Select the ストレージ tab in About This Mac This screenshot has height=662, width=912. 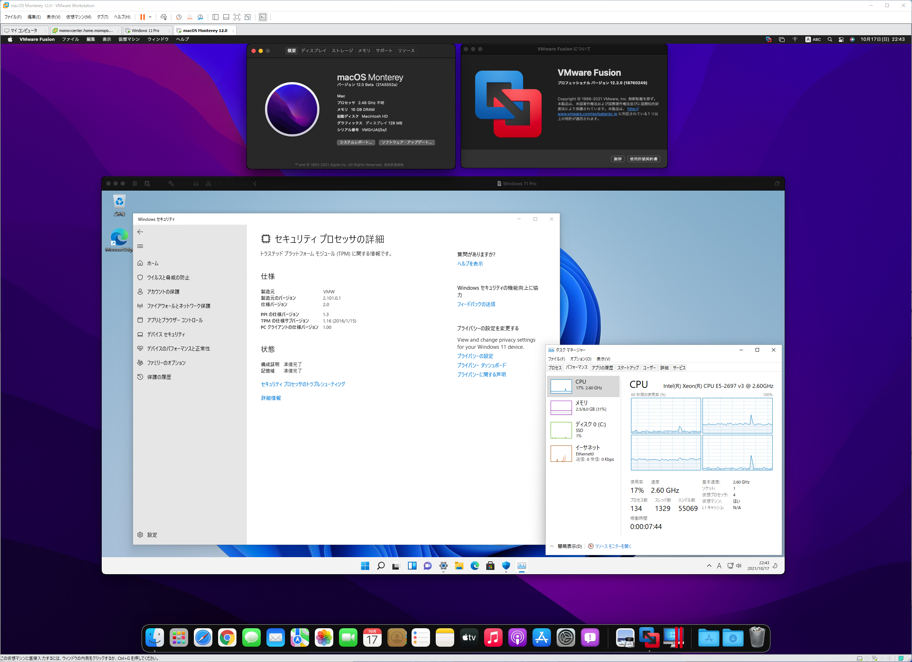pyautogui.click(x=342, y=50)
